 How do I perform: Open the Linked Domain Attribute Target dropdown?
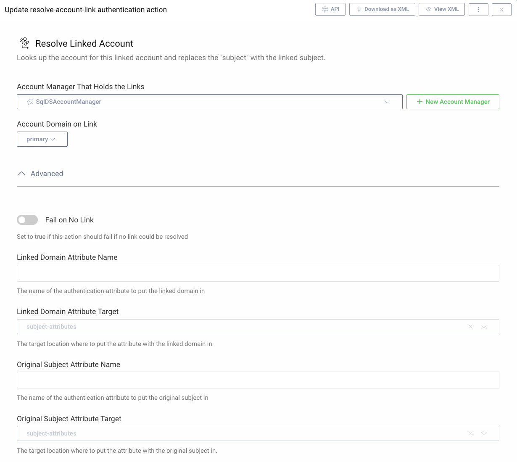tap(484, 327)
